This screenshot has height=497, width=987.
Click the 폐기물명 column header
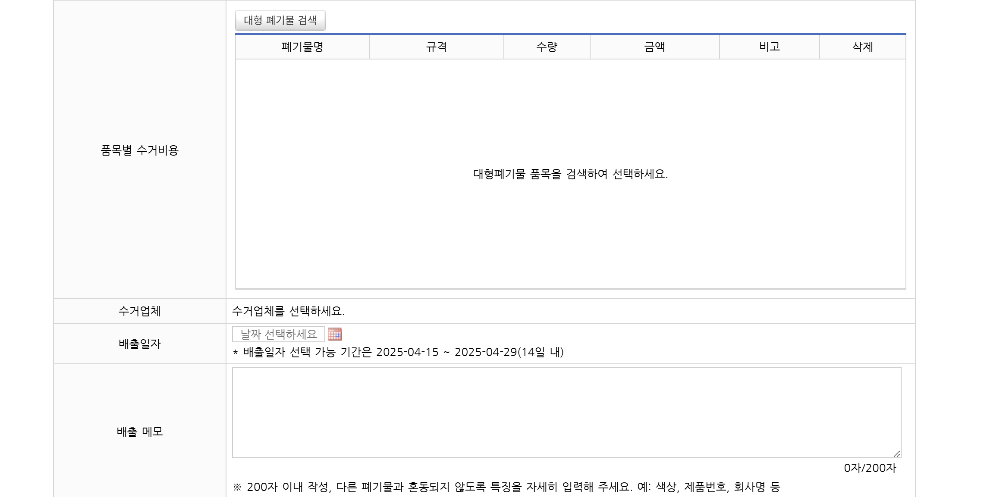pyautogui.click(x=302, y=47)
